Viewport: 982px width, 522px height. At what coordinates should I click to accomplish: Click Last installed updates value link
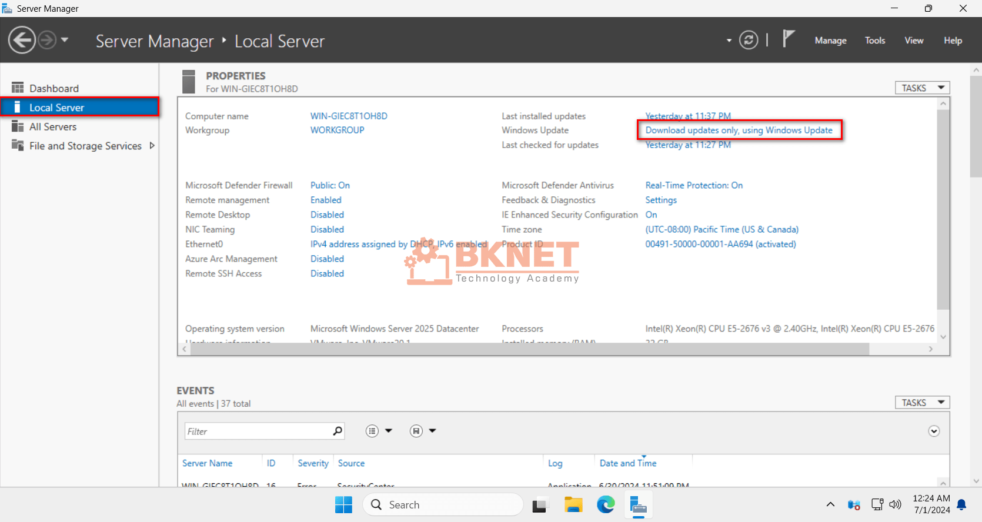pyautogui.click(x=688, y=116)
